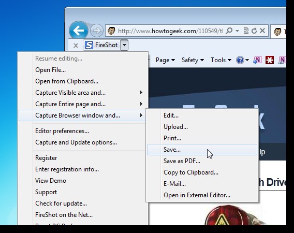Image resolution: width=294 pixels, height=233 pixels.
Task: Close the FireShot toolbar with the X
Action: pos(76,46)
